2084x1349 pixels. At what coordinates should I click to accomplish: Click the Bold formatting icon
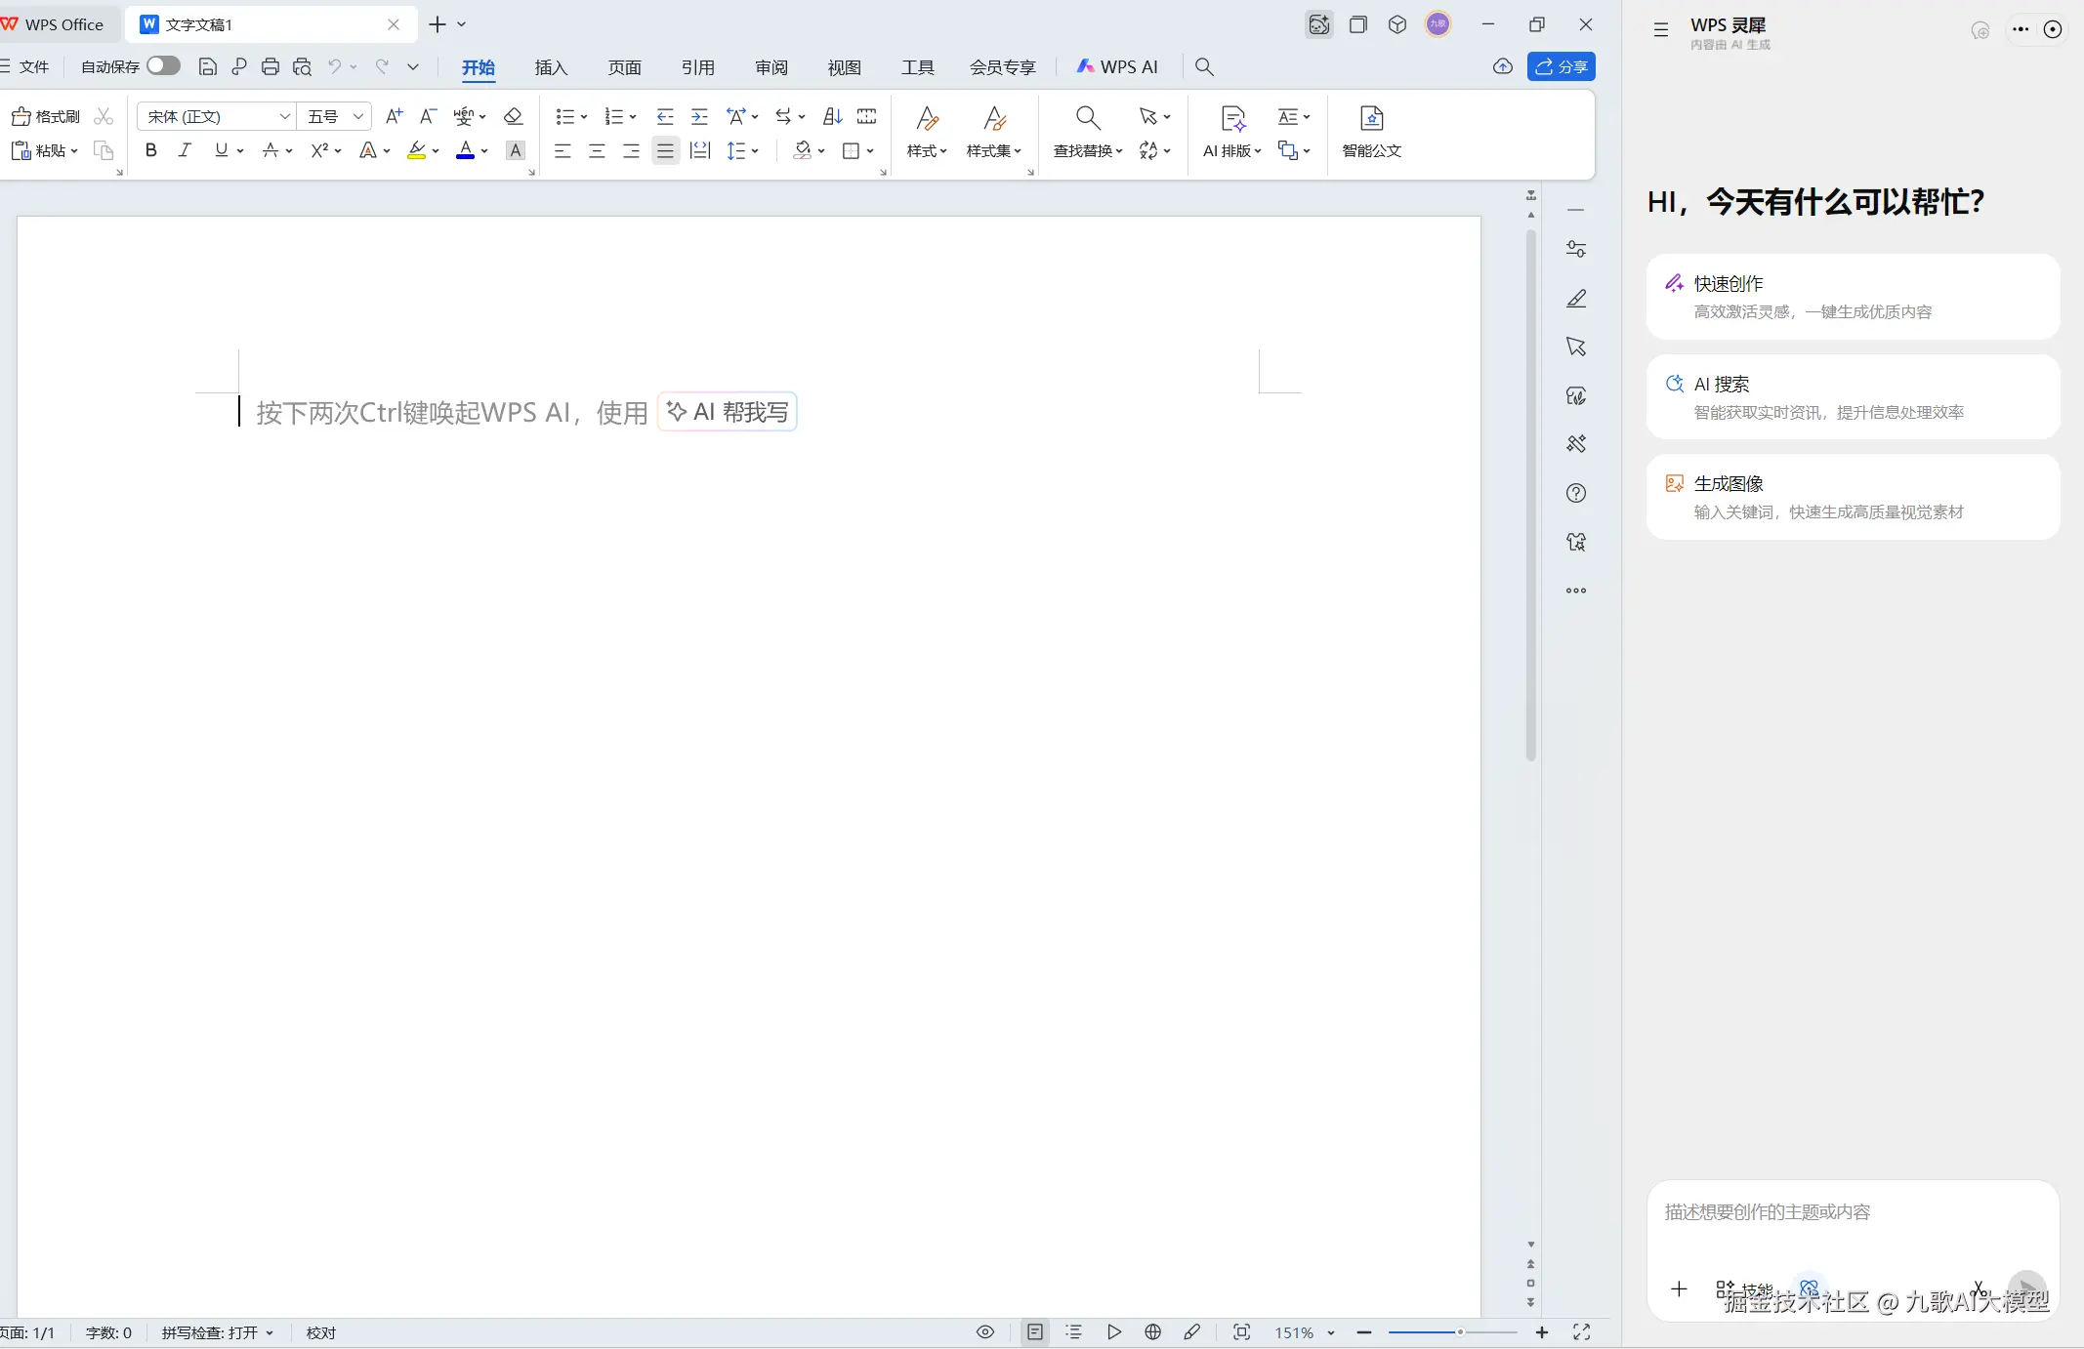click(x=150, y=150)
